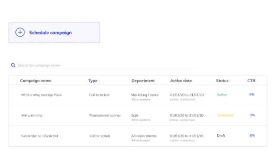Click the magnifier search icon
The width and height of the screenshot is (278, 167).
tap(13, 65)
